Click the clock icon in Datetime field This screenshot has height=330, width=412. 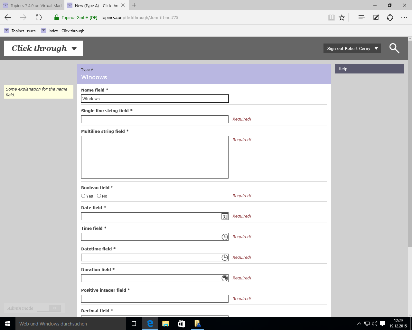(225, 258)
